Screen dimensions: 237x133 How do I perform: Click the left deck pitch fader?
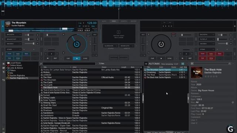click(95, 44)
